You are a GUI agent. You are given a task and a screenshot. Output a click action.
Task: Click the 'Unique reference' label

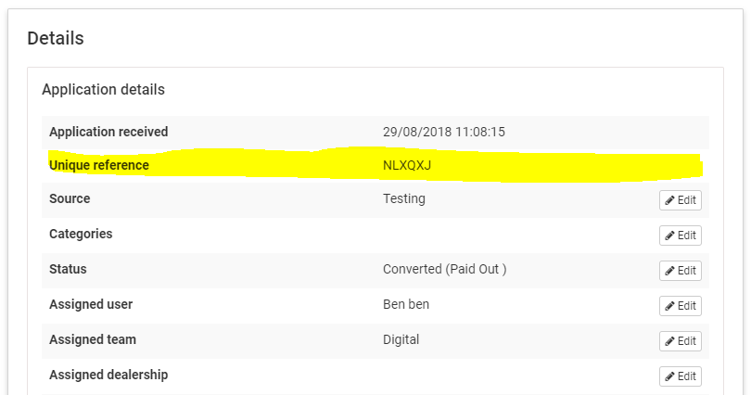98,165
